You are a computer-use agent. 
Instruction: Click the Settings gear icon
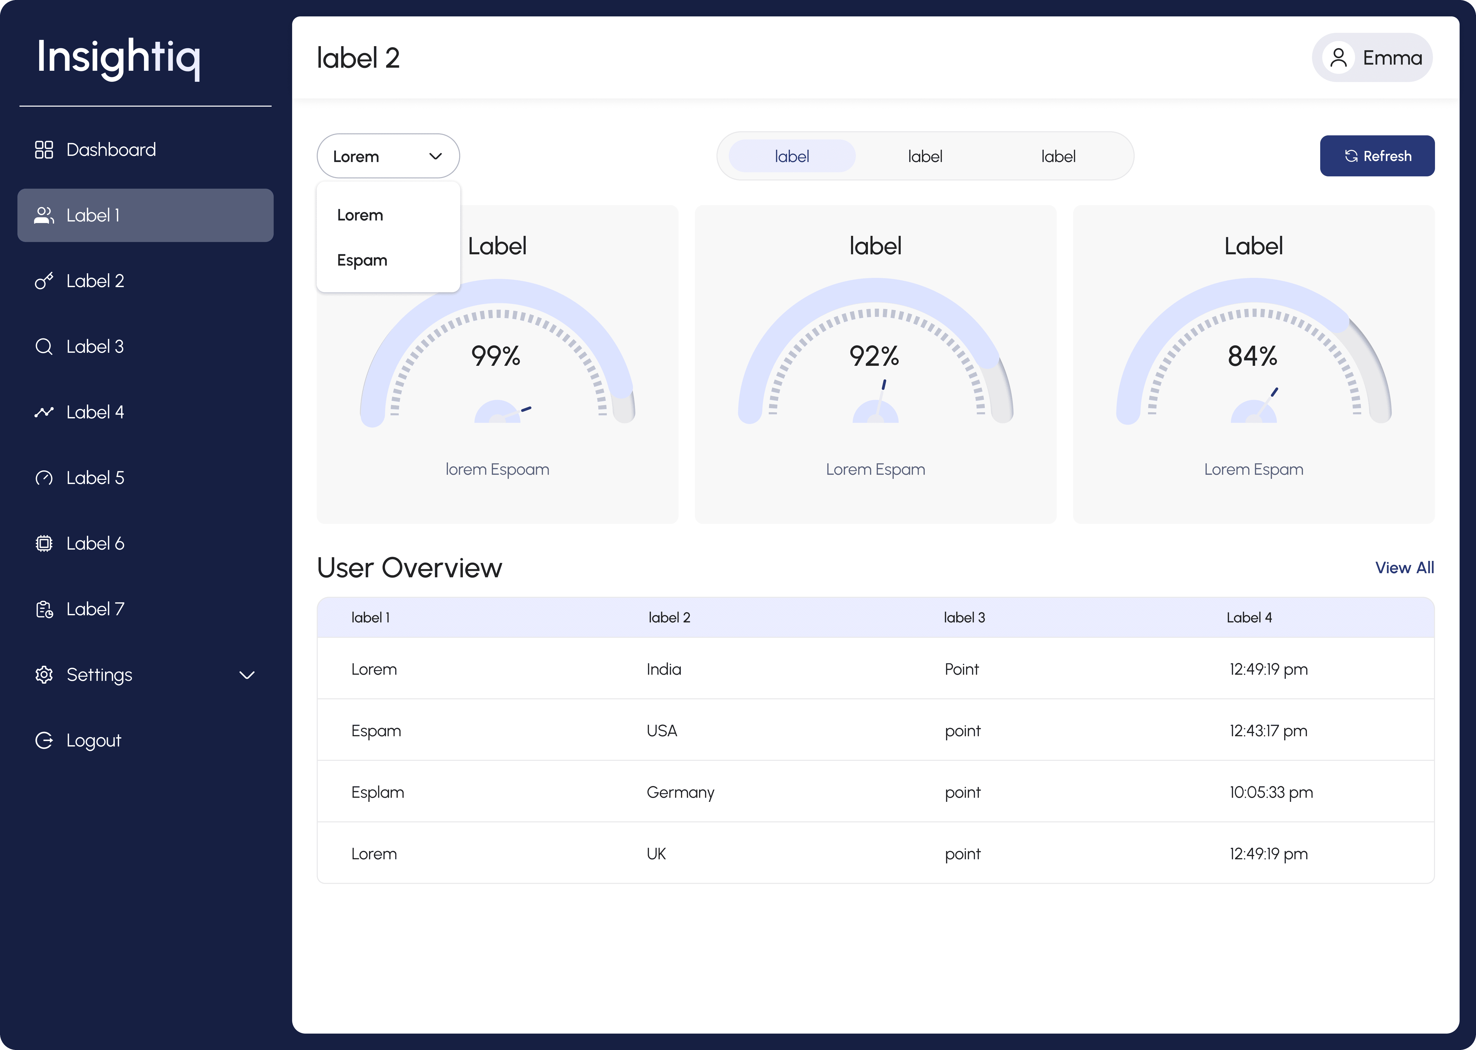(x=44, y=674)
